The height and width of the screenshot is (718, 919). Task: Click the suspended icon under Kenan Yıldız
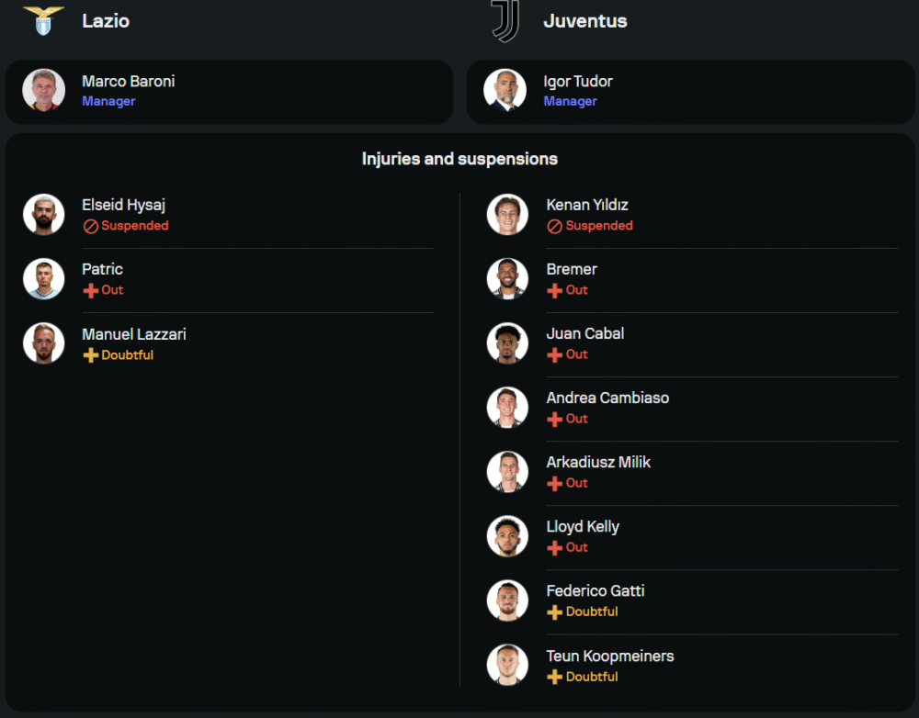(x=554, y=226)
